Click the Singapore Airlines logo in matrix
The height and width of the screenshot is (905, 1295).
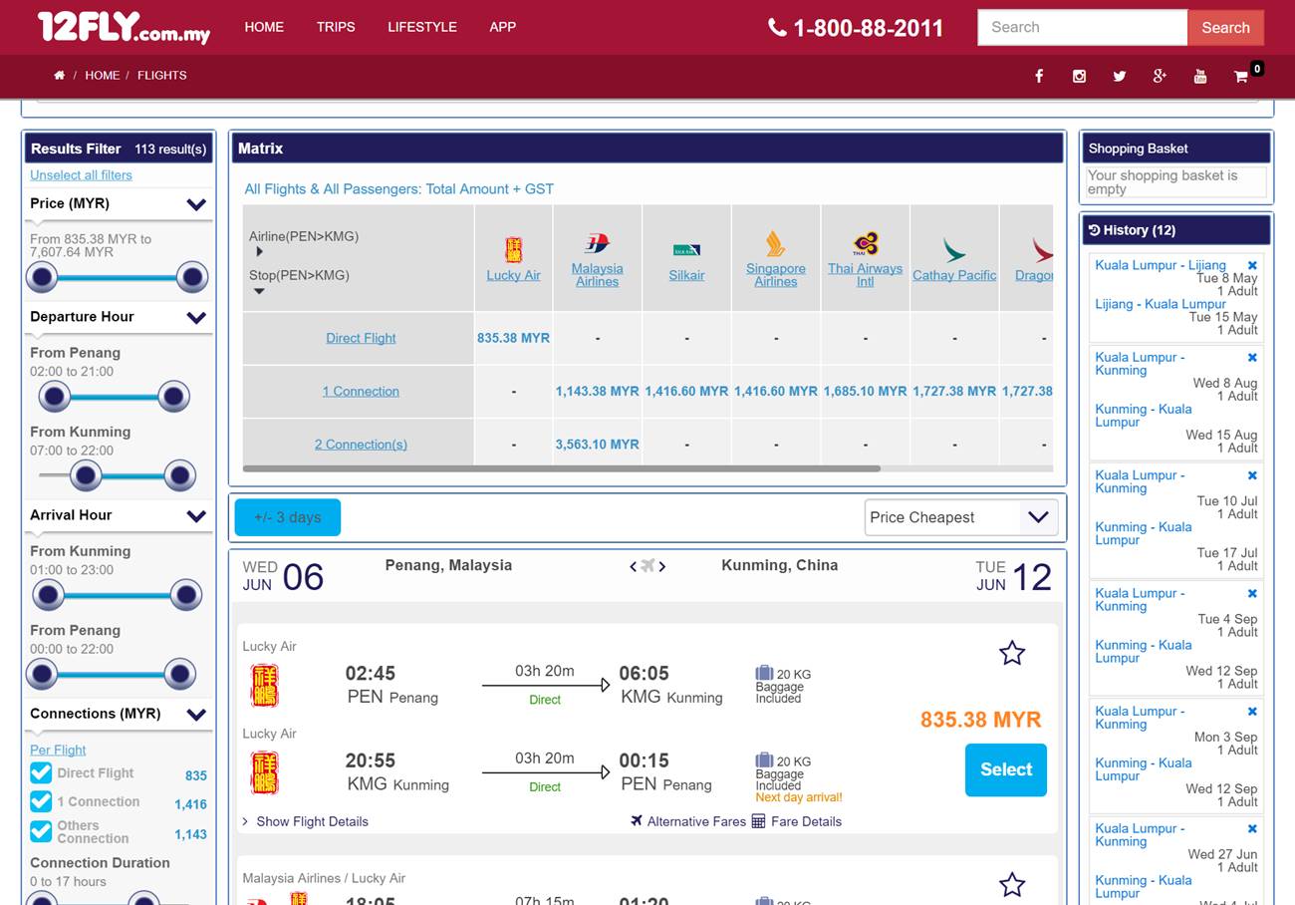(x=775, y=243)
